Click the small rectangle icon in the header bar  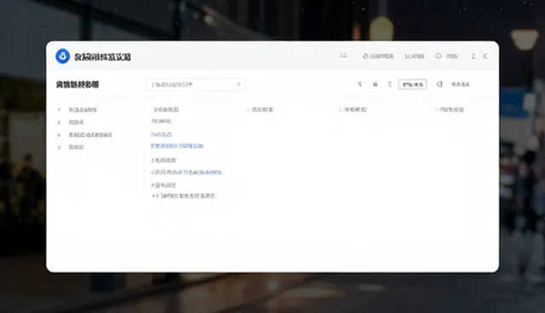[343, 55]
